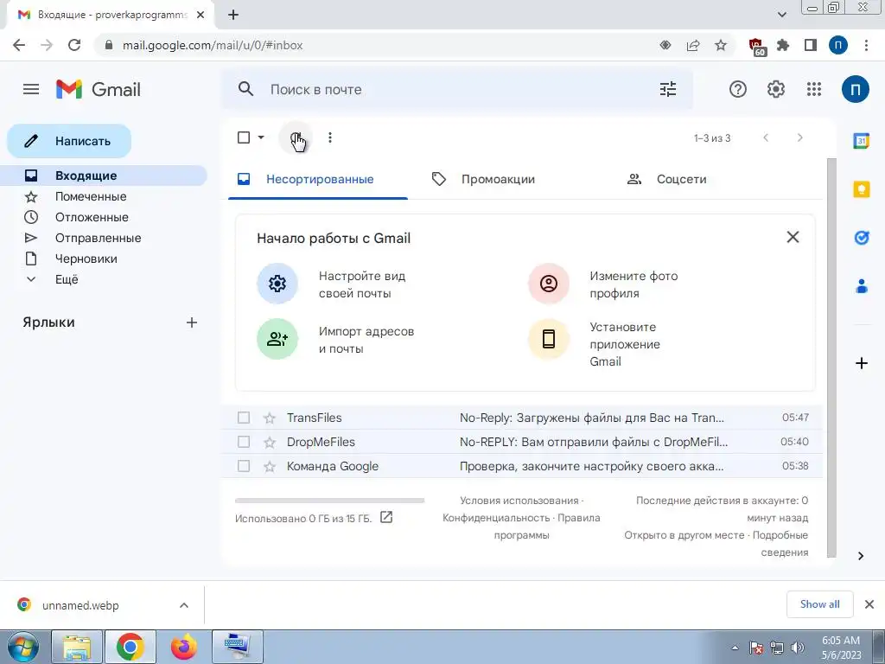The width and height of the screenshot is (885, 664).
Task: Click the inbox vertical scrollbar
Action: (x=831, y=358)
